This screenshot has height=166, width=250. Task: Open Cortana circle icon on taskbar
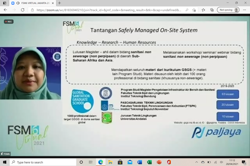pos(81,162)
